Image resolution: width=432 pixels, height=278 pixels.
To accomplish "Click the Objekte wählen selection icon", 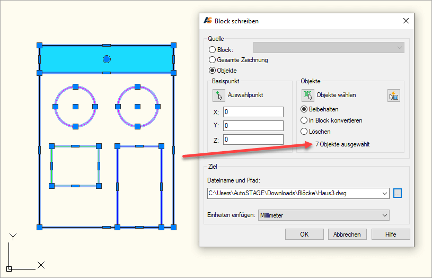I will point(307,95).
